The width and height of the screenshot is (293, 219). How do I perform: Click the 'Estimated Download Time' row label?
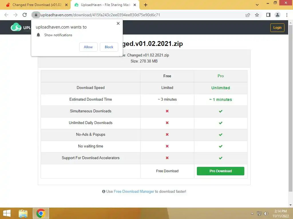coord(91,100)
